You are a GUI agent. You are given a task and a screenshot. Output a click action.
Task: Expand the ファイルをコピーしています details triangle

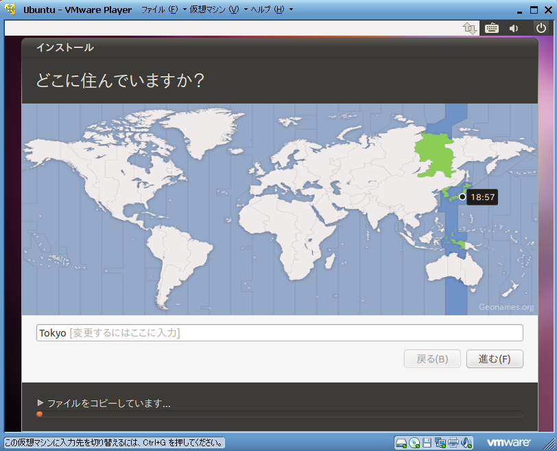(40, 403)
